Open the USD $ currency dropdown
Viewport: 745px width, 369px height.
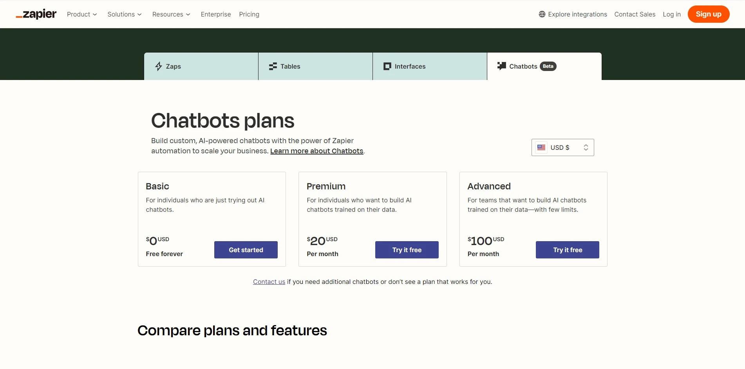[x=562, y=147]
